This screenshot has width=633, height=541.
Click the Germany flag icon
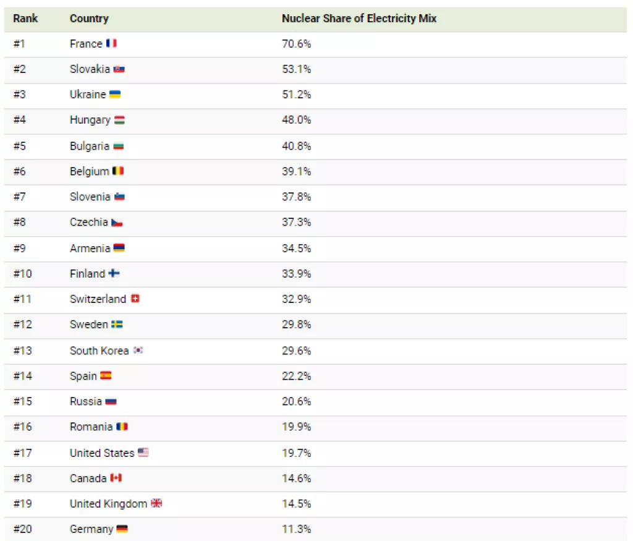coord(122,529)
